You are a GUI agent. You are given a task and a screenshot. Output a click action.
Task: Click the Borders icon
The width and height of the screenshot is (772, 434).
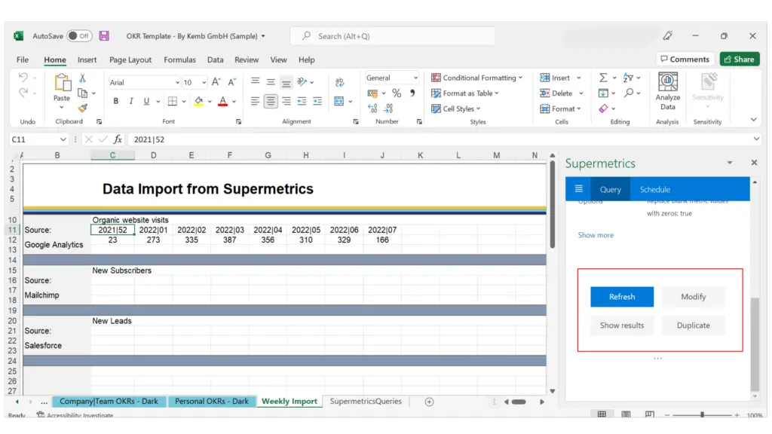pyautogui.click(x=173, y=101)
